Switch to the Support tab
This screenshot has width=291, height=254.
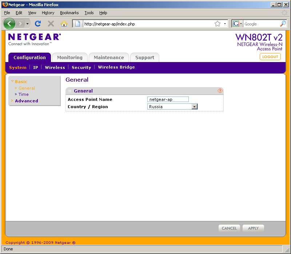tap(145, 58)
